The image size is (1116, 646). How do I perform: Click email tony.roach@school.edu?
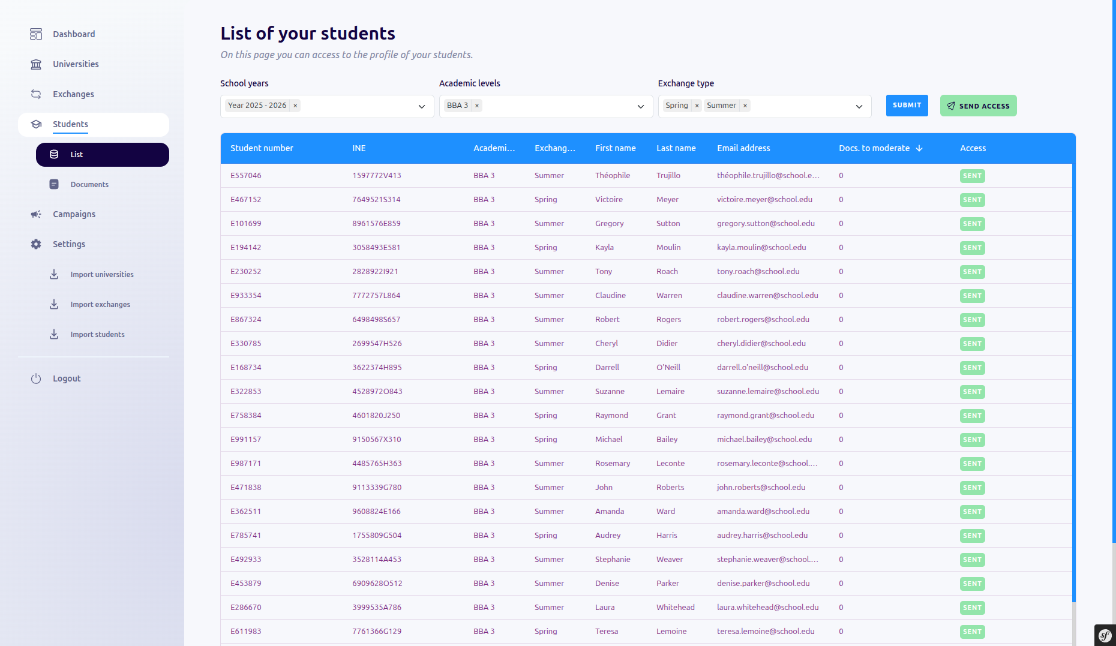click(758, 272)
